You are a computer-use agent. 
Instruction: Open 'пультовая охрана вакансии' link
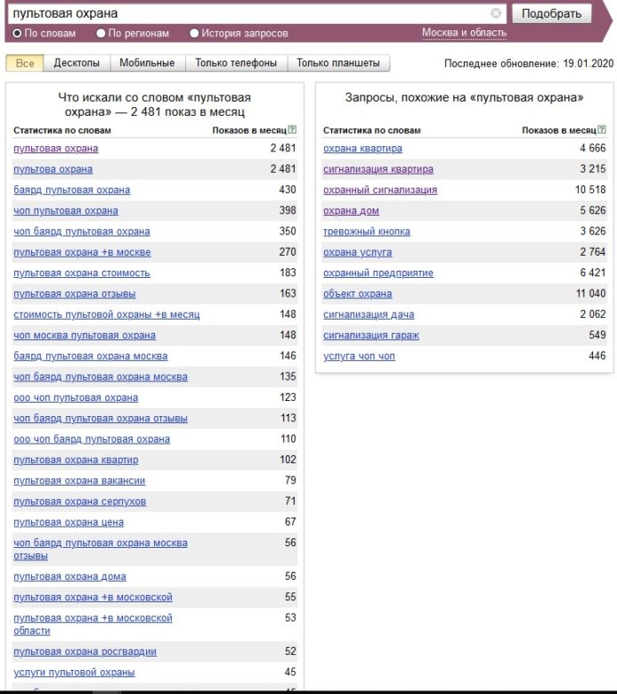point(79,481)
